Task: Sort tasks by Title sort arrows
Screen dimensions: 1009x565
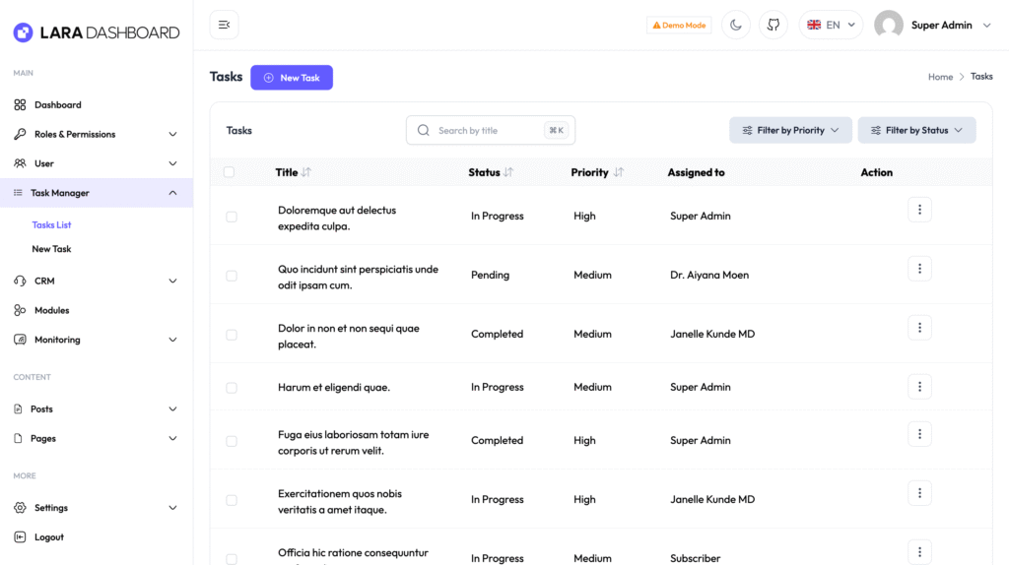Action: coord(306,172)
